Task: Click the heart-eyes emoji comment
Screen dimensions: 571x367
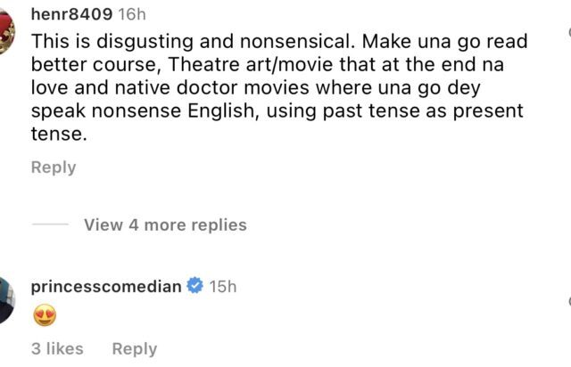Action: (44, 314)
